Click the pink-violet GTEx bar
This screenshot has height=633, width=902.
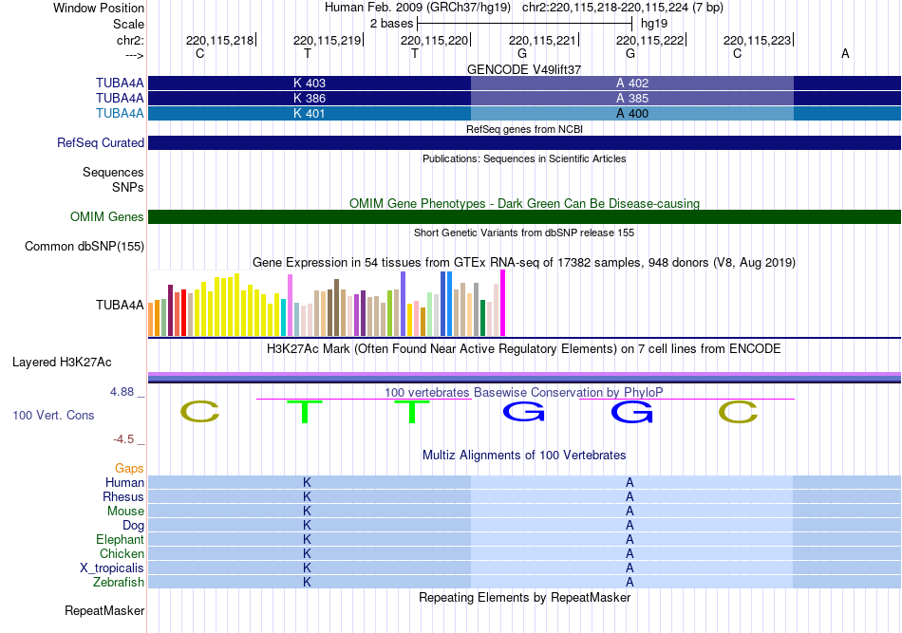point(290,306)
